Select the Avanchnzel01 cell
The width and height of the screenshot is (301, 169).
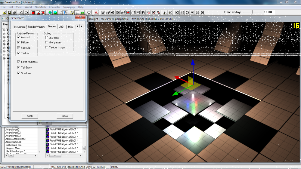tap(13, 130)
